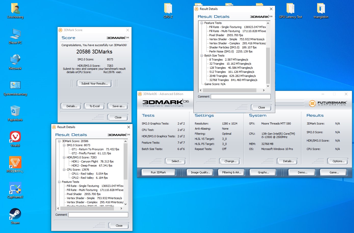
Task: Click Select under Tests section
Action: 175,161
